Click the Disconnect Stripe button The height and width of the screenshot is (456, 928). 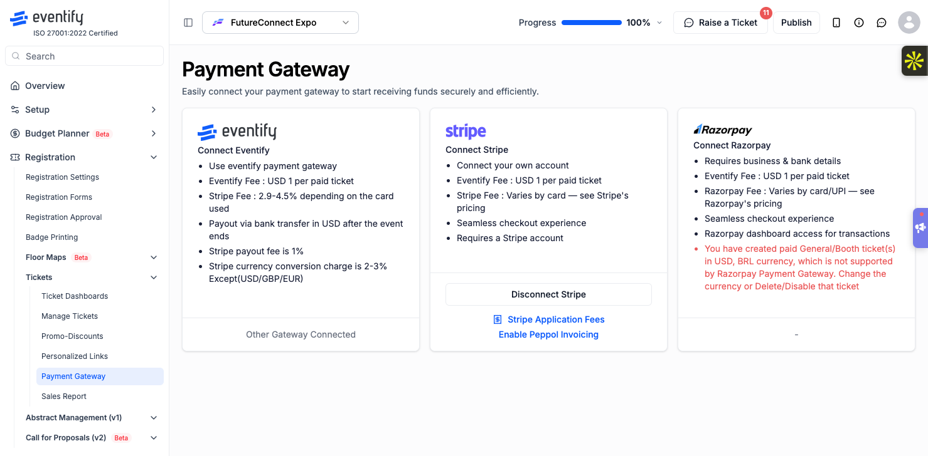(548, 294)
